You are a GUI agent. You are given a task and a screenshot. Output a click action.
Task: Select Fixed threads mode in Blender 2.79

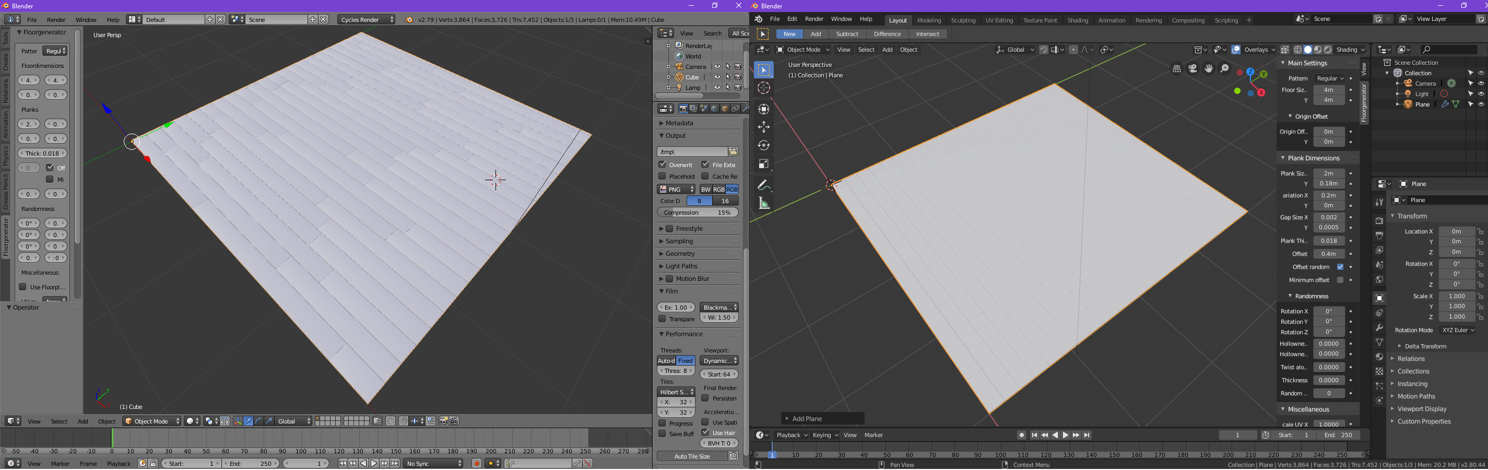tap(686, 361)
